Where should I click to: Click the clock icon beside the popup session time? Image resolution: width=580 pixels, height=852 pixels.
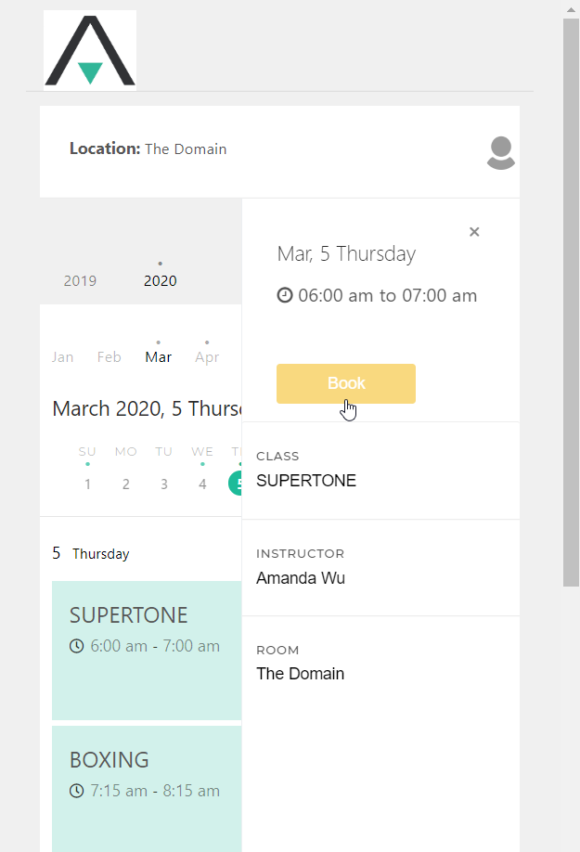285,295
